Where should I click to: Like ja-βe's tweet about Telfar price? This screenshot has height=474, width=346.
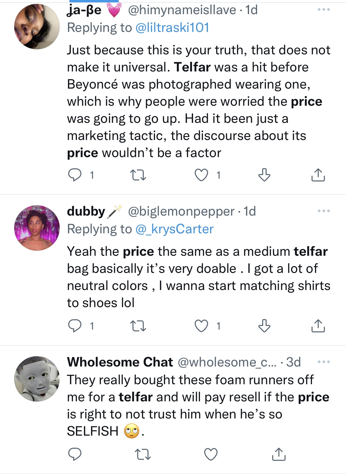pyautogui.click(x=201, y=175)
